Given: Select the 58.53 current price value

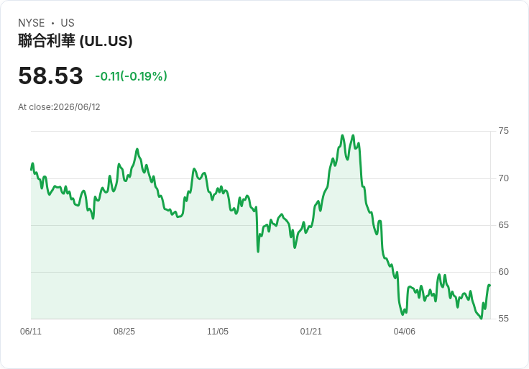Looking at the screenshot, I should (x=50, y=76).
